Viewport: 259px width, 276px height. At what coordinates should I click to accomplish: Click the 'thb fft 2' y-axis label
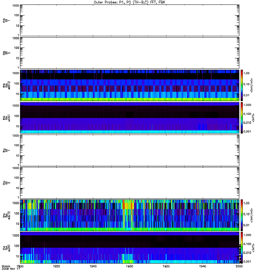[6, 53]
